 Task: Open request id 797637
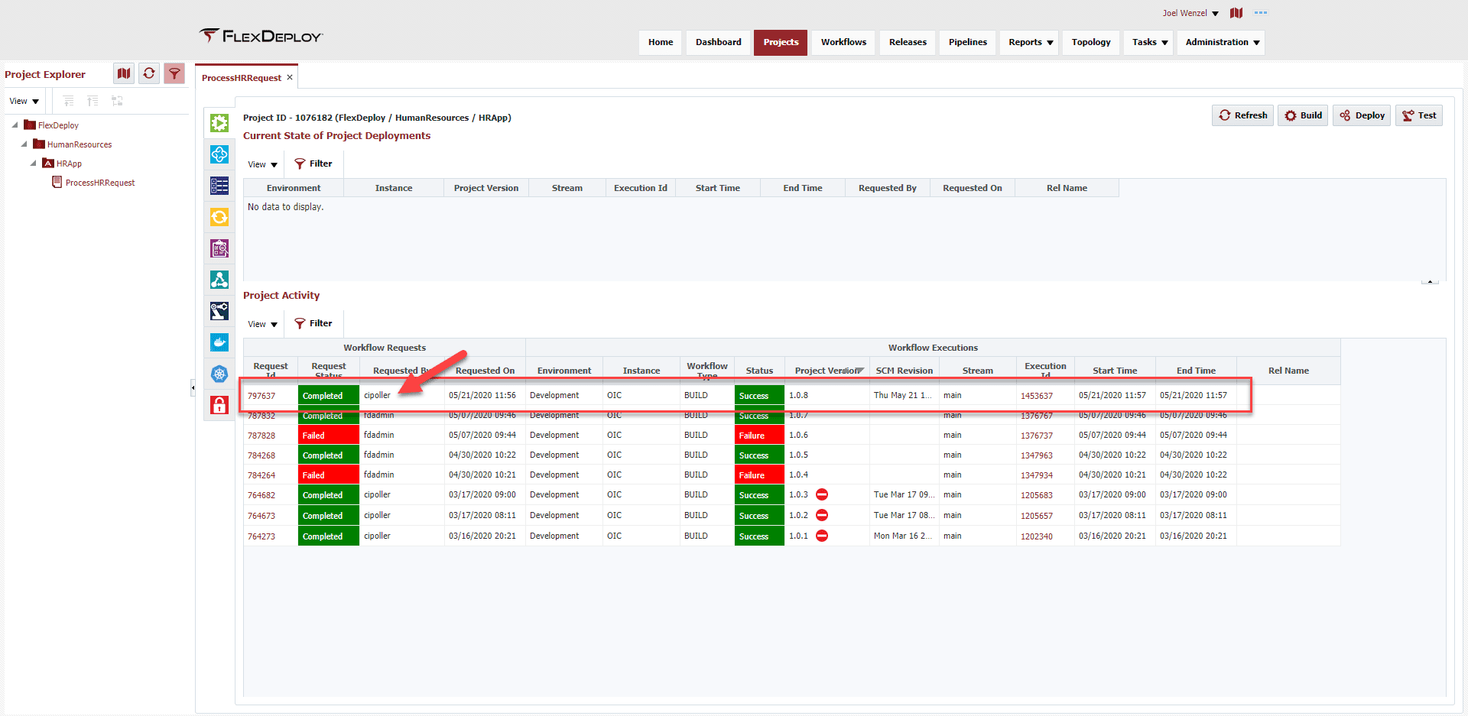261,396
